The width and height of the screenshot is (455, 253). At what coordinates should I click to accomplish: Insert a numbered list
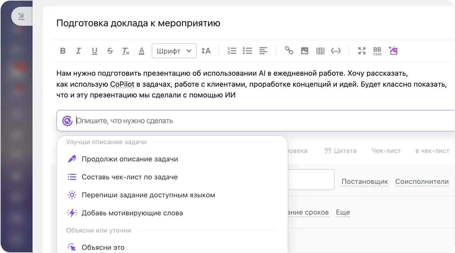click(x=232, y=50)
